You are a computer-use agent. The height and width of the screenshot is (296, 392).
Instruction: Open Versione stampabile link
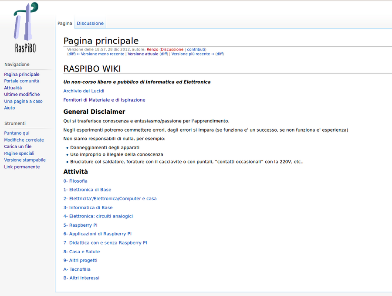(x=25, y=160)
